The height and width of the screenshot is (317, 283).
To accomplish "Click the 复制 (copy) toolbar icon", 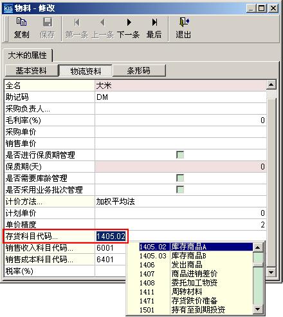I will [x=21, y=22].
